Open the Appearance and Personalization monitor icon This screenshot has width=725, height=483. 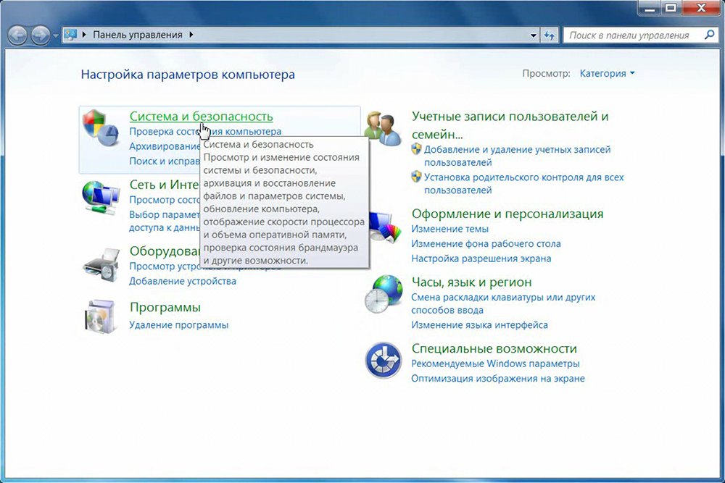(x=385, y=226)
